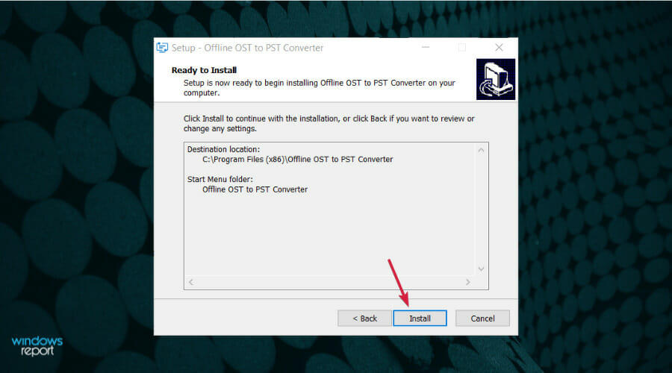
Task: Click the Destination location label
Action: (x=223, y=149)
